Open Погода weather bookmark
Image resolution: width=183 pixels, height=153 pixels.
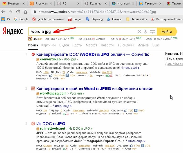114,19
